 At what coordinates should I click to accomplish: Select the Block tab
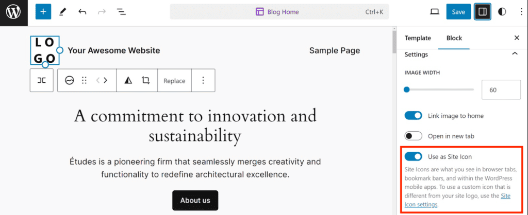coord(454,38)
